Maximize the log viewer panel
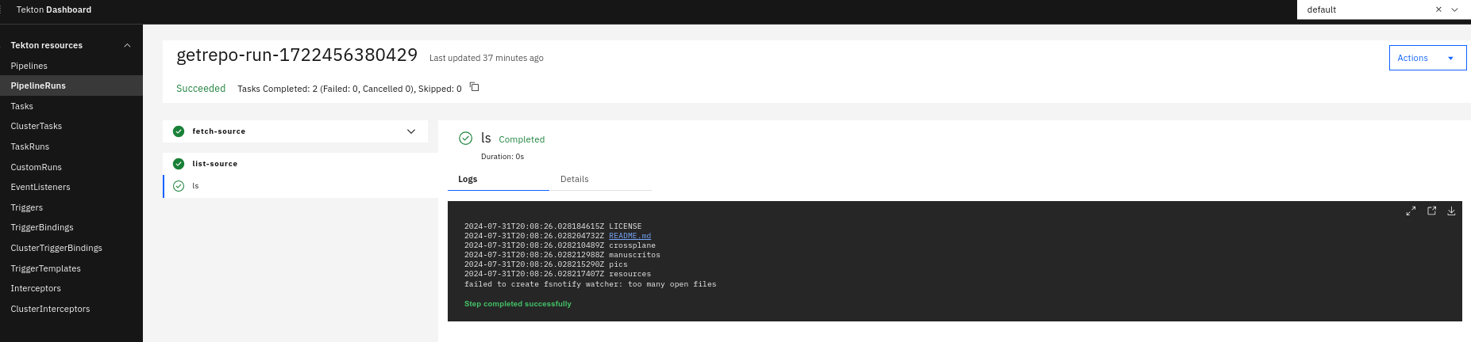Viewport: 1471px width, 342px height. coord(1411,211)
